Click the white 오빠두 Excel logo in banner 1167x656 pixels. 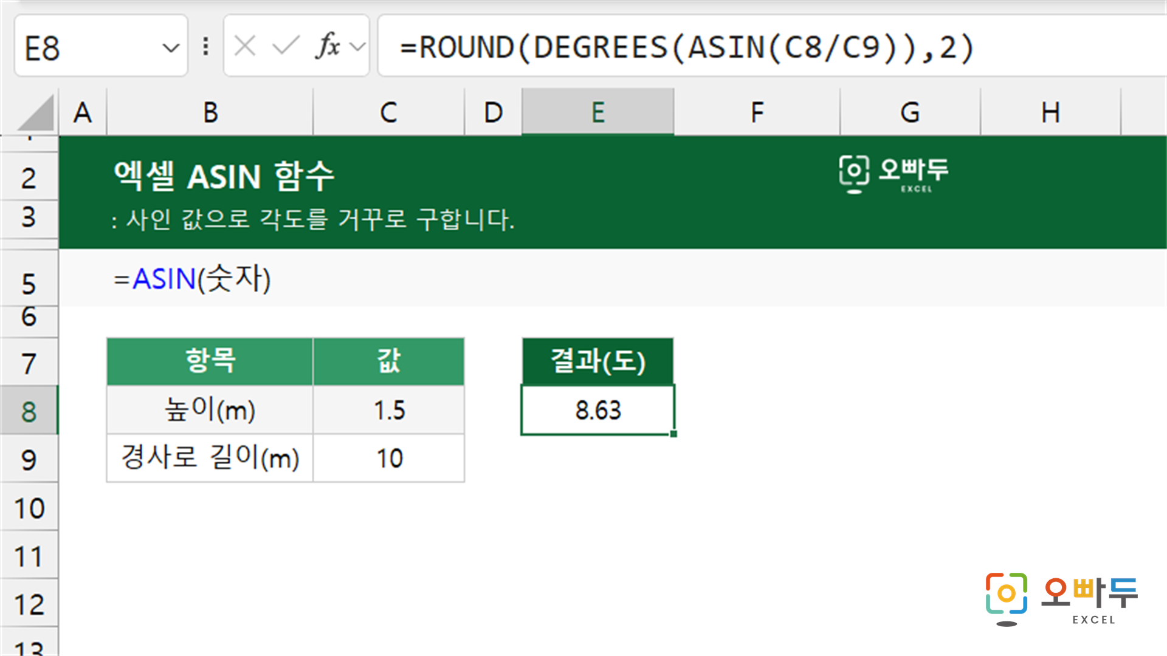[x=893, y=174]
